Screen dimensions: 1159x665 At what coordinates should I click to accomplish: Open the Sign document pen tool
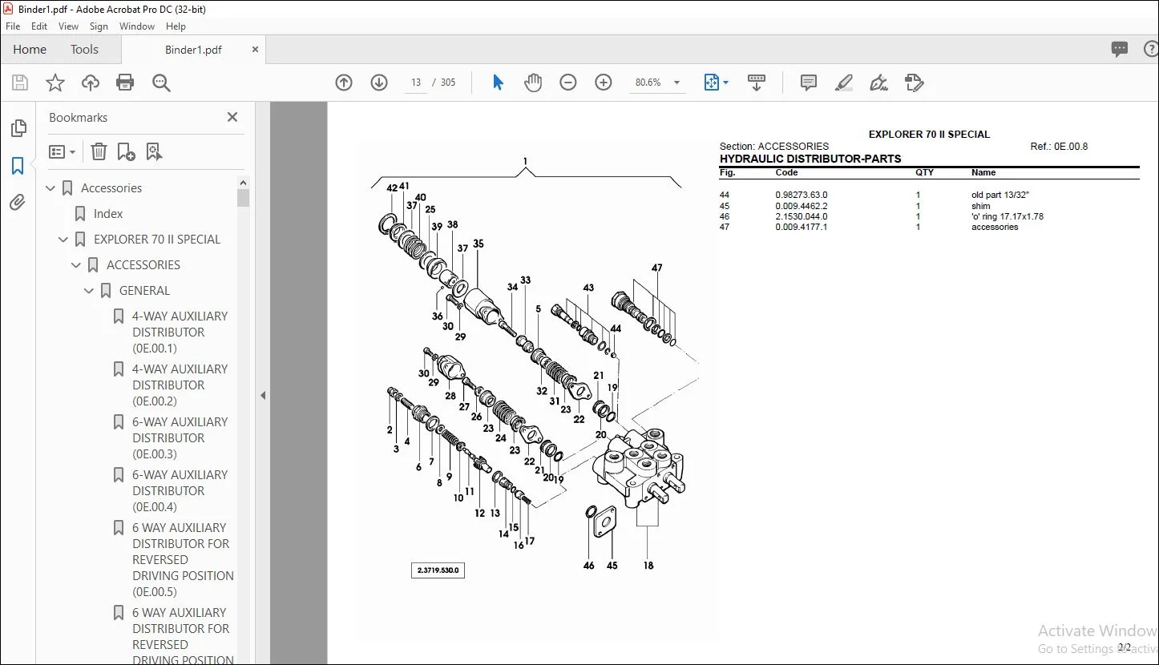(879, 83)
